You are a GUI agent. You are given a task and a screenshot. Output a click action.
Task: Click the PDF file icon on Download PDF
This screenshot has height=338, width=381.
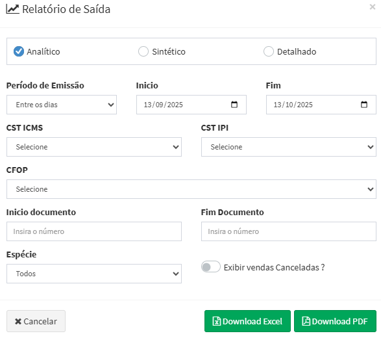[x=306, y=321]
